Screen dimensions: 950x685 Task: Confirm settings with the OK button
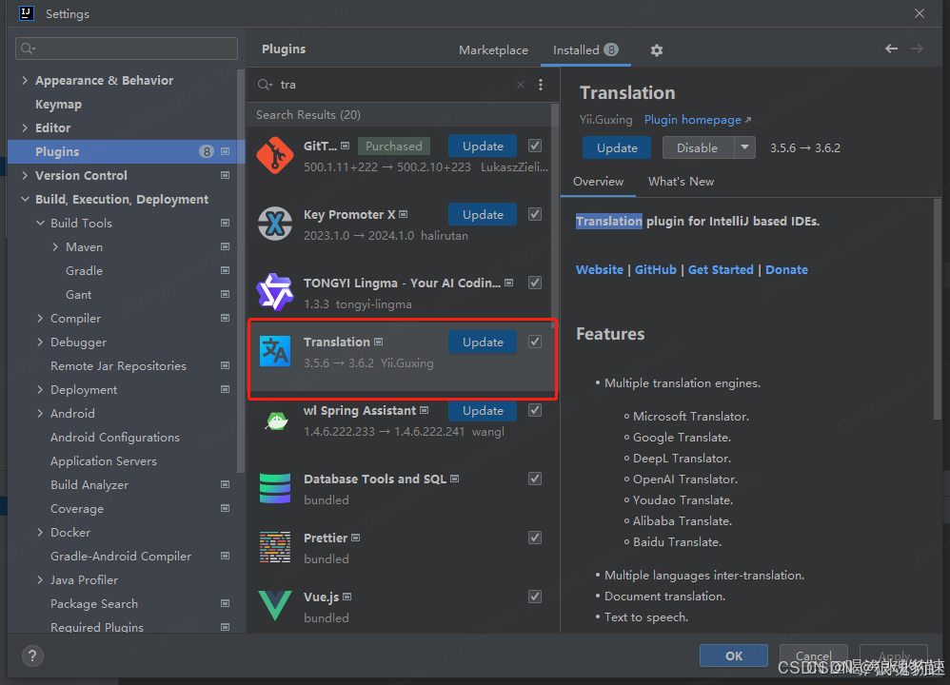click(x=734, y=656)
